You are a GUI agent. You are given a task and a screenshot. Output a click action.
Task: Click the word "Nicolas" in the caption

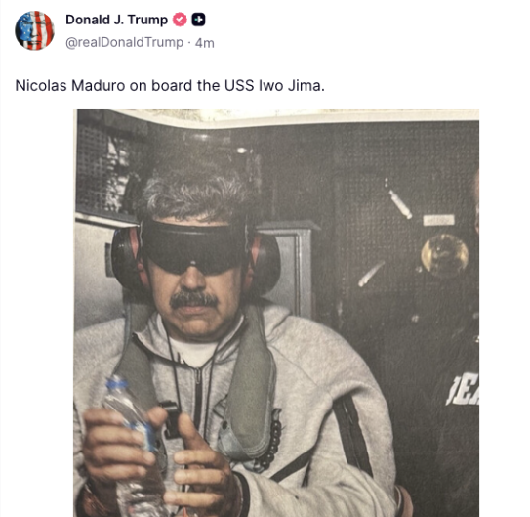[x=41, y=85]
